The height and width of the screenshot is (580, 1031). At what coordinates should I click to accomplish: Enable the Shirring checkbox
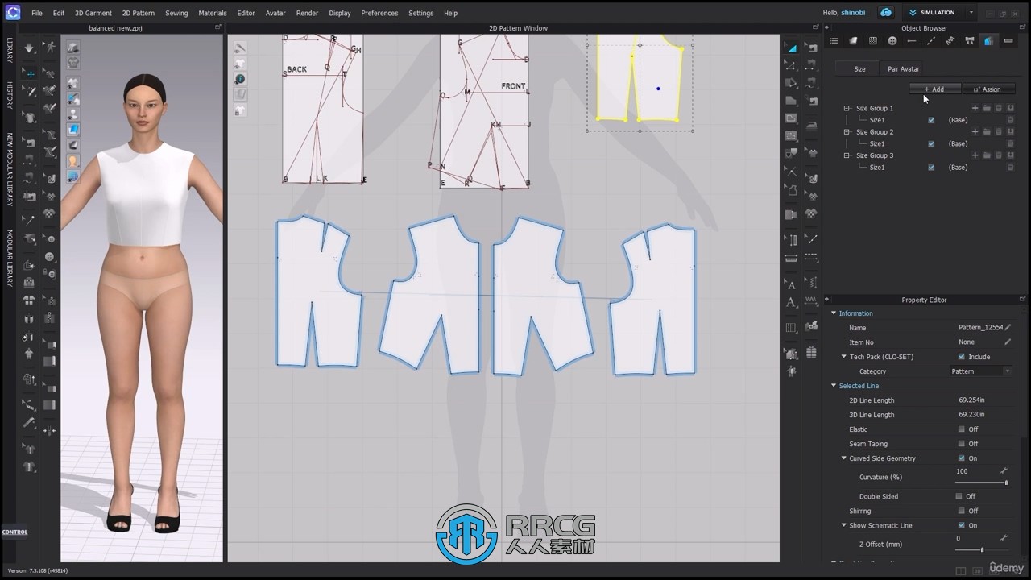961,511
